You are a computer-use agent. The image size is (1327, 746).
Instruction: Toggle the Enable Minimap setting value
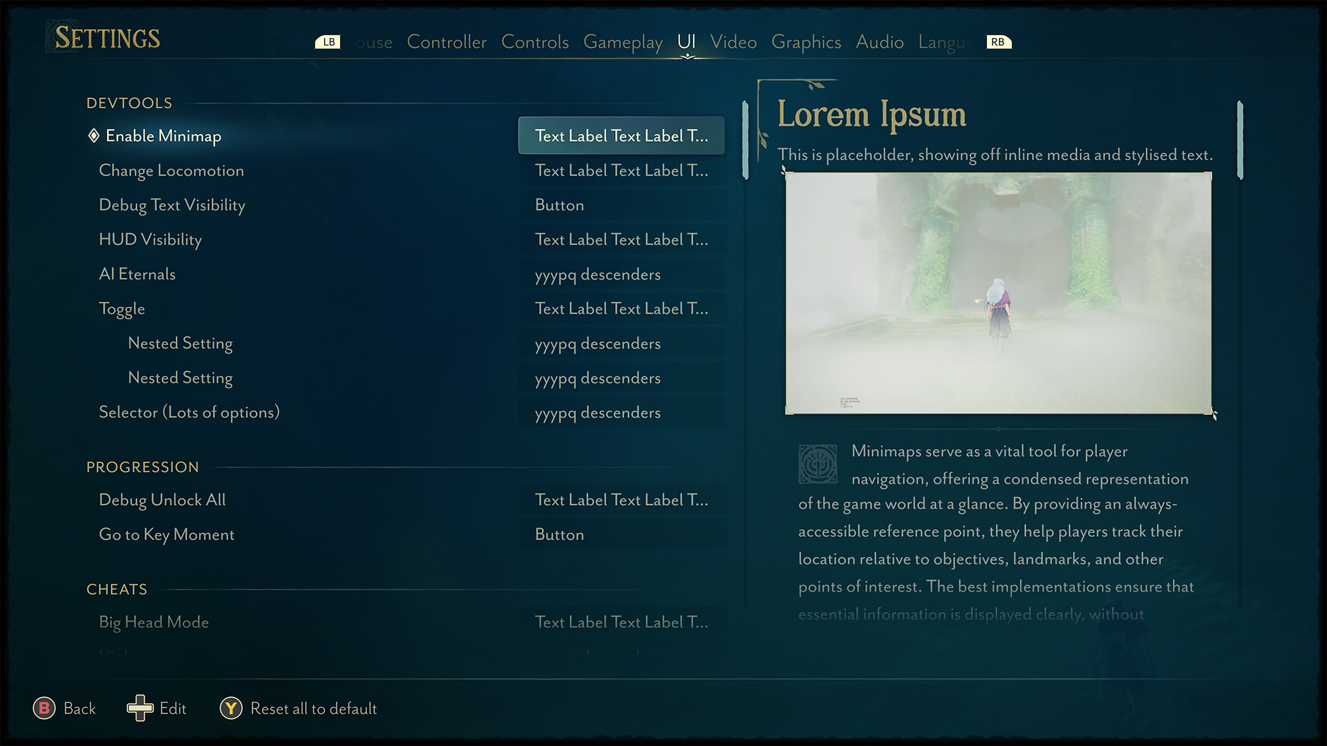pyautogui.click(x=621, y=135)
